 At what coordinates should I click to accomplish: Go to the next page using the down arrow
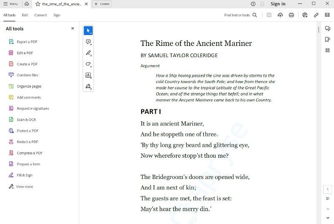click(328, 218)
